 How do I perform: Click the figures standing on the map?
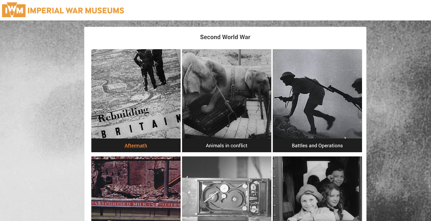(x=150, y=69)
